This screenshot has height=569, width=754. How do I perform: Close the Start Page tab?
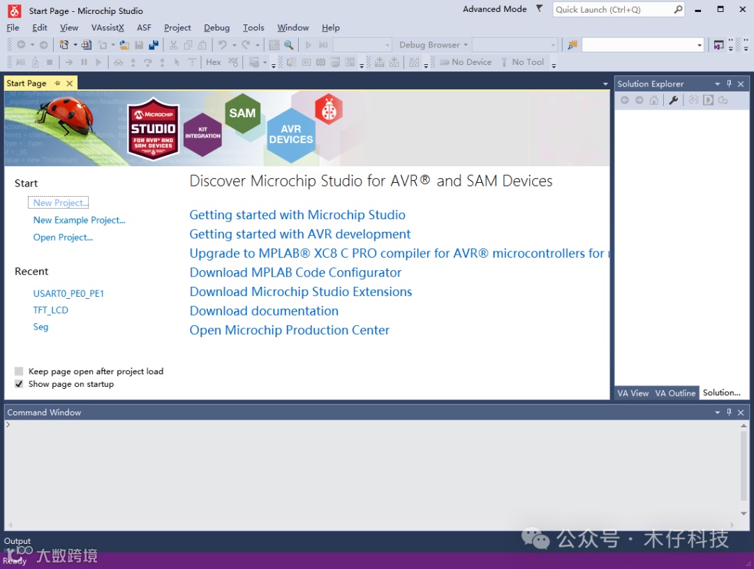pyautogui.click(x=70, y=83)
